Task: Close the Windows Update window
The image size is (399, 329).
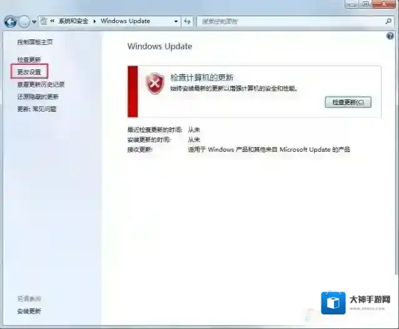Action: [x=384, y=4]
